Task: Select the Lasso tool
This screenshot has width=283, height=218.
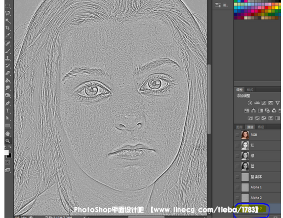Action: (x=7, y=13)
